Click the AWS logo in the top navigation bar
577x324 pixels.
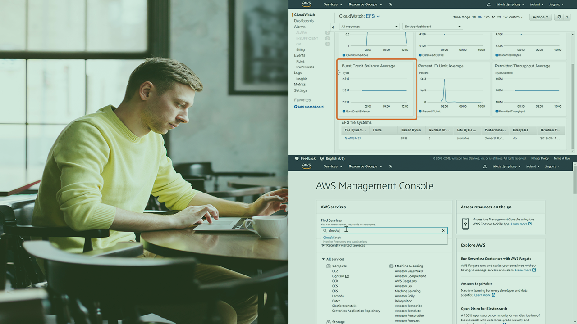[307, 4]
